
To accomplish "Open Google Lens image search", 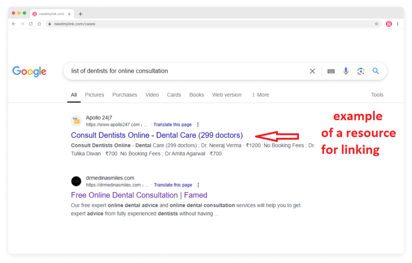I will (360, 71).
